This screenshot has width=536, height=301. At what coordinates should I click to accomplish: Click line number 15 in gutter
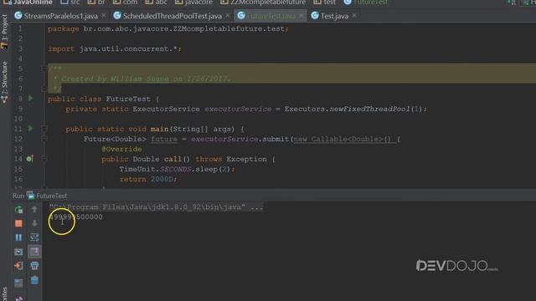[x=18, y=169]
